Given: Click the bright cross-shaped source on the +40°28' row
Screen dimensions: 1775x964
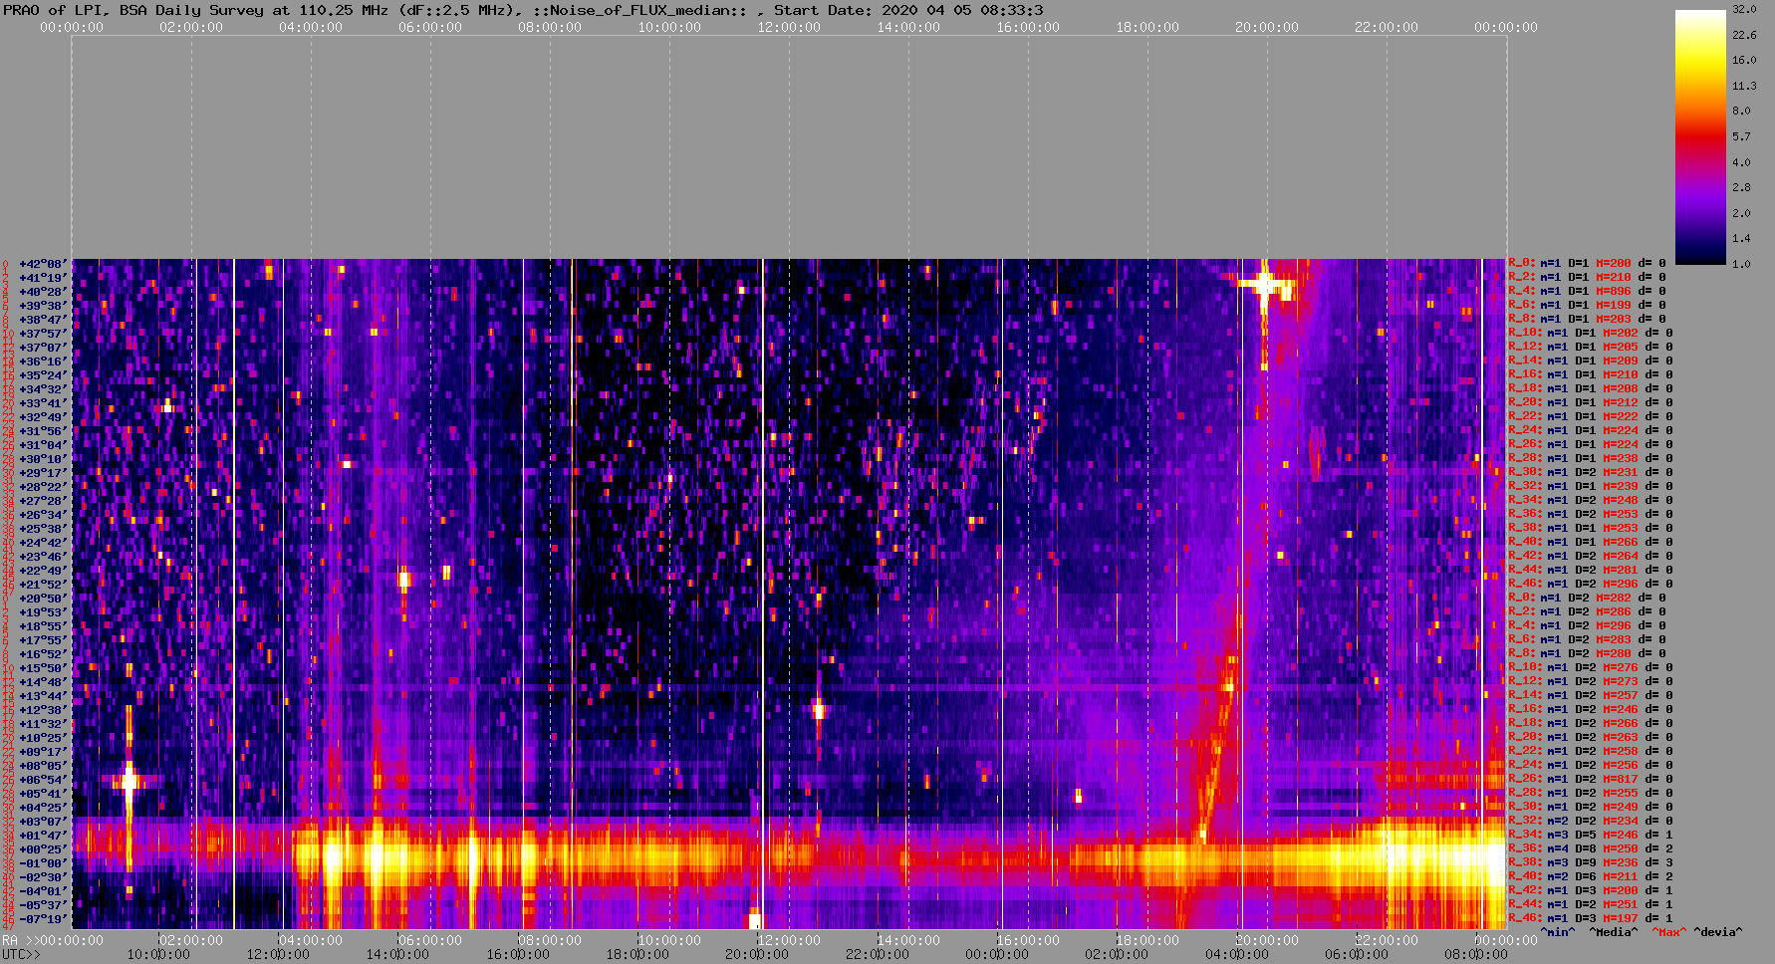Looking at the screenshot, I should click(1265, 286).
